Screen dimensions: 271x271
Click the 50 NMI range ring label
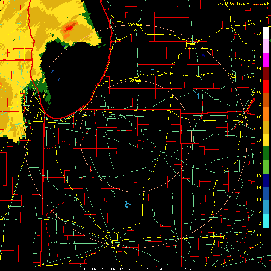tap(135, 80)
